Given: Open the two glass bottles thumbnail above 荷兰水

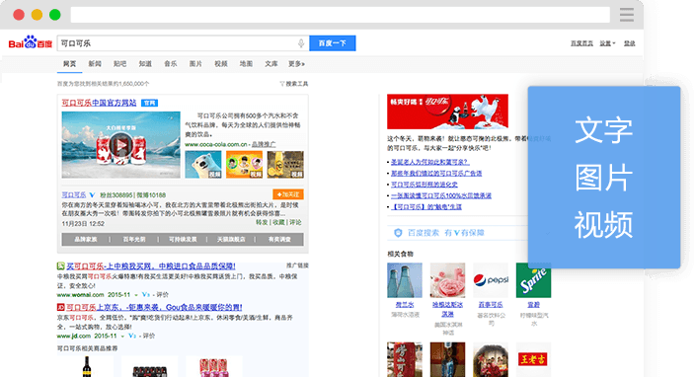Looking at the screenshot, I should click(x=405, y=280).
